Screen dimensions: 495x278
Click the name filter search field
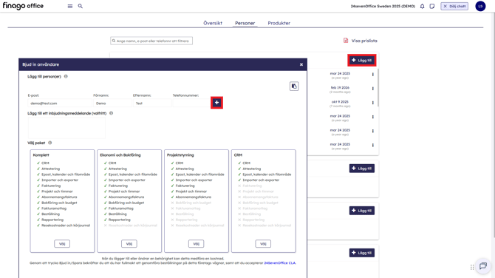[x=151, y=41]
